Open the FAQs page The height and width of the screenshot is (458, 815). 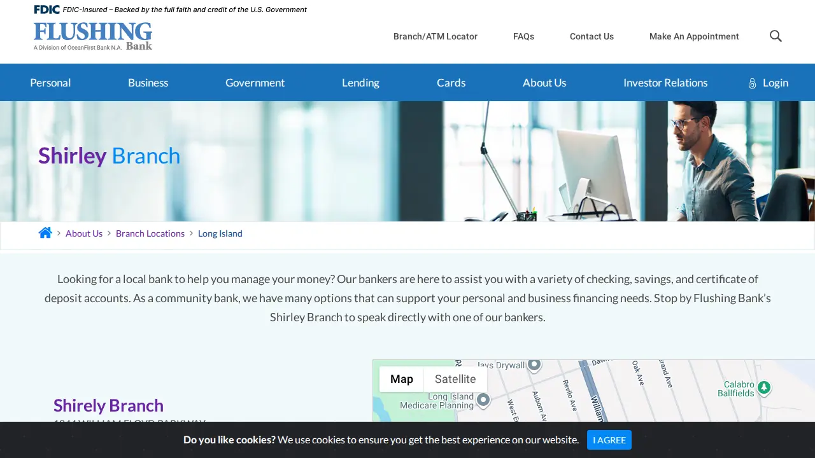[x=523, y=36]
